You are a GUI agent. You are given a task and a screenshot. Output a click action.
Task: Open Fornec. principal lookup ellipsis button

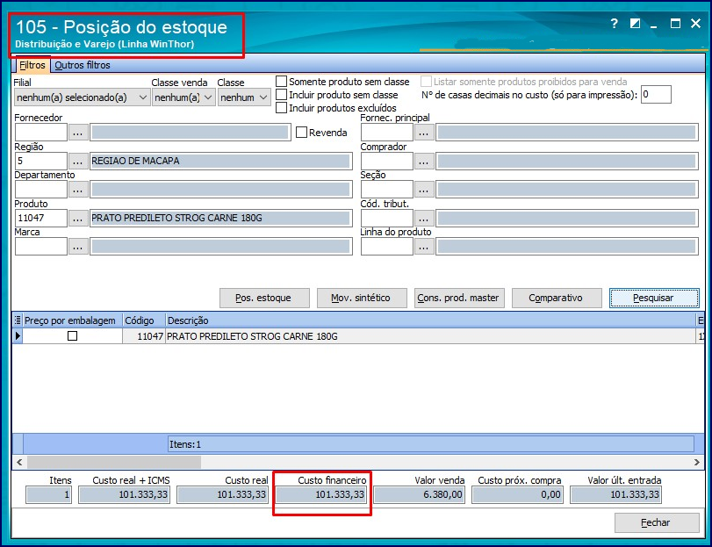(424, 133)
